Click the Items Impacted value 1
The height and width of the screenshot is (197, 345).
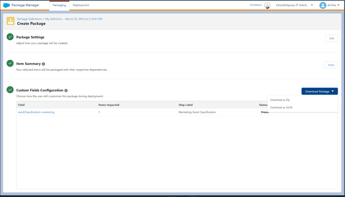pos(99,112)
